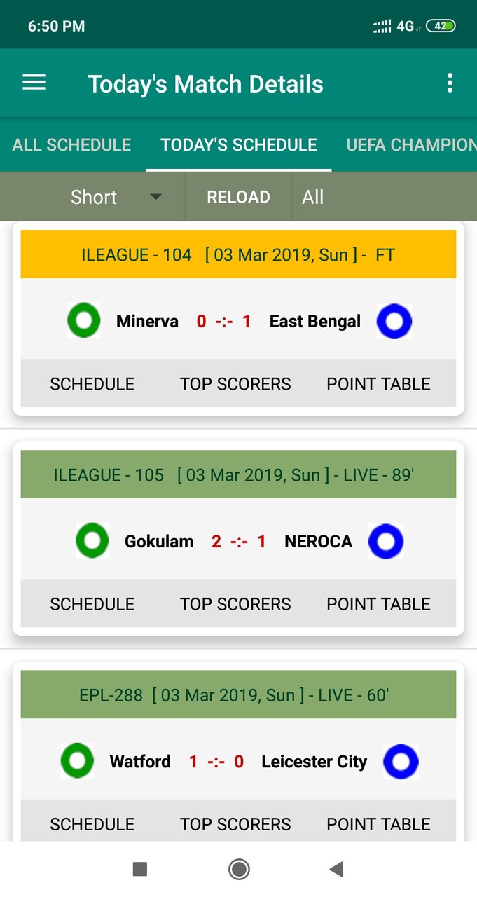Open the All filter dropdown
Screen dimensions: 477x897
click(x=313, y=197)
